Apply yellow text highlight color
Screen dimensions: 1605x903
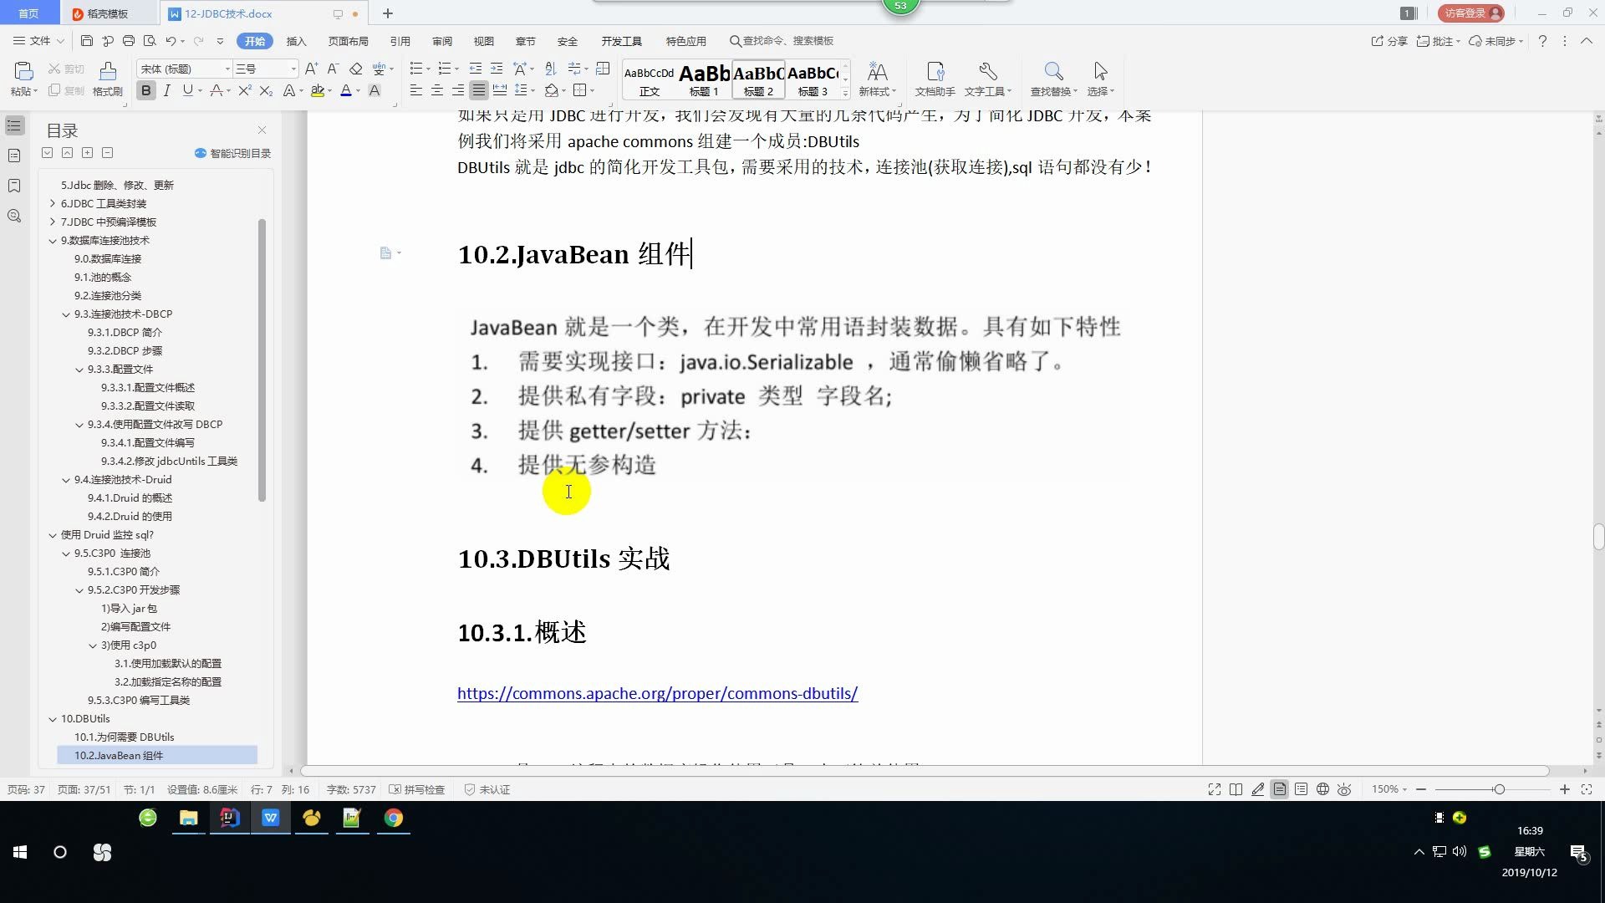(x=317, y=90)
